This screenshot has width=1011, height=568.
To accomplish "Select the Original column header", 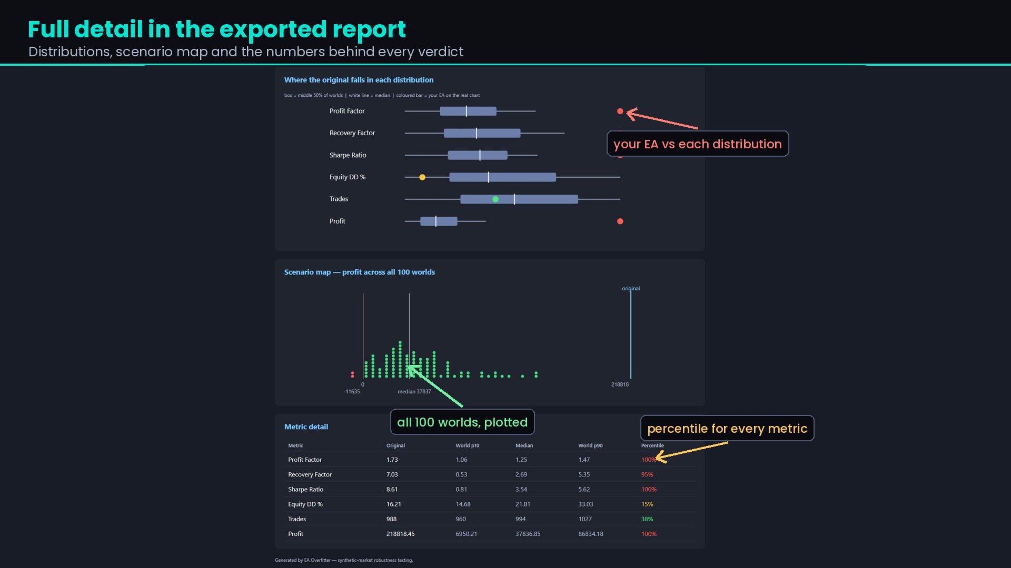I will [x=395, y=445].
